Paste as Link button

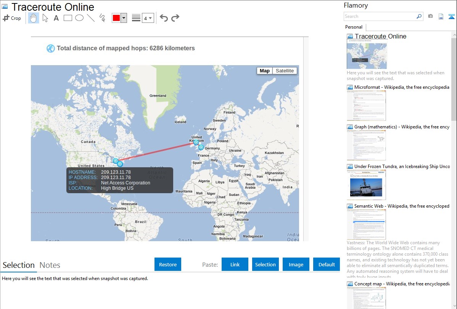coord(235,264)
